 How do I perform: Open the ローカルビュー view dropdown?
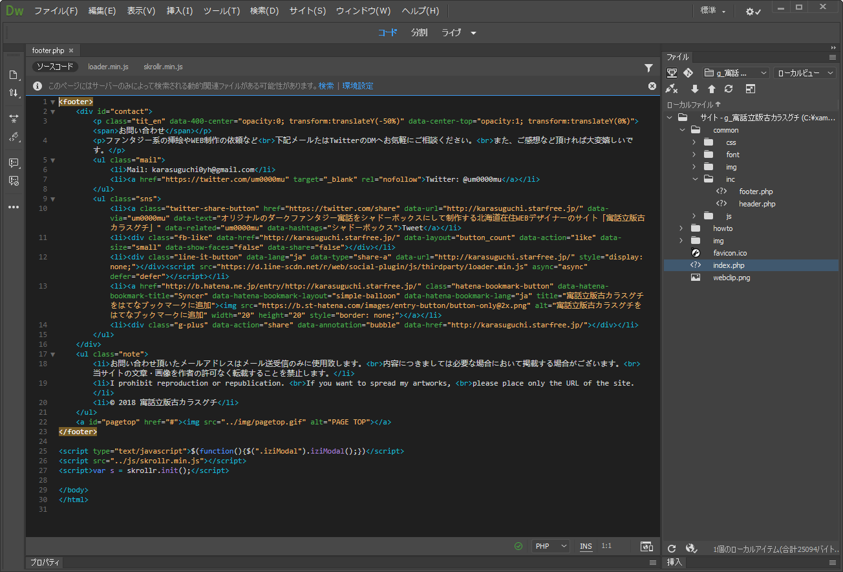coord(805,73)
